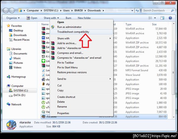Image resolution: width=178 pixels, height=139 pixels.
Task: Select Run as administrator
Action: point(82,27)
